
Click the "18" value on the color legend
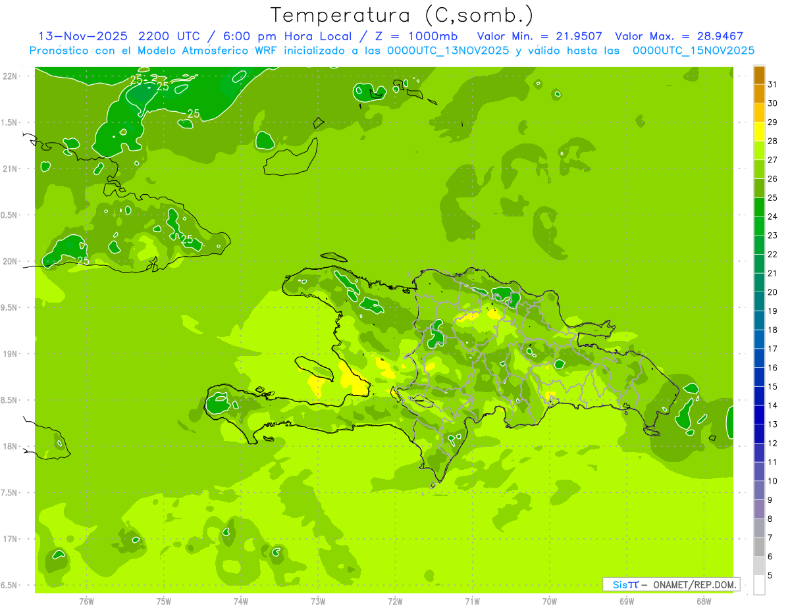coord(772,330)
